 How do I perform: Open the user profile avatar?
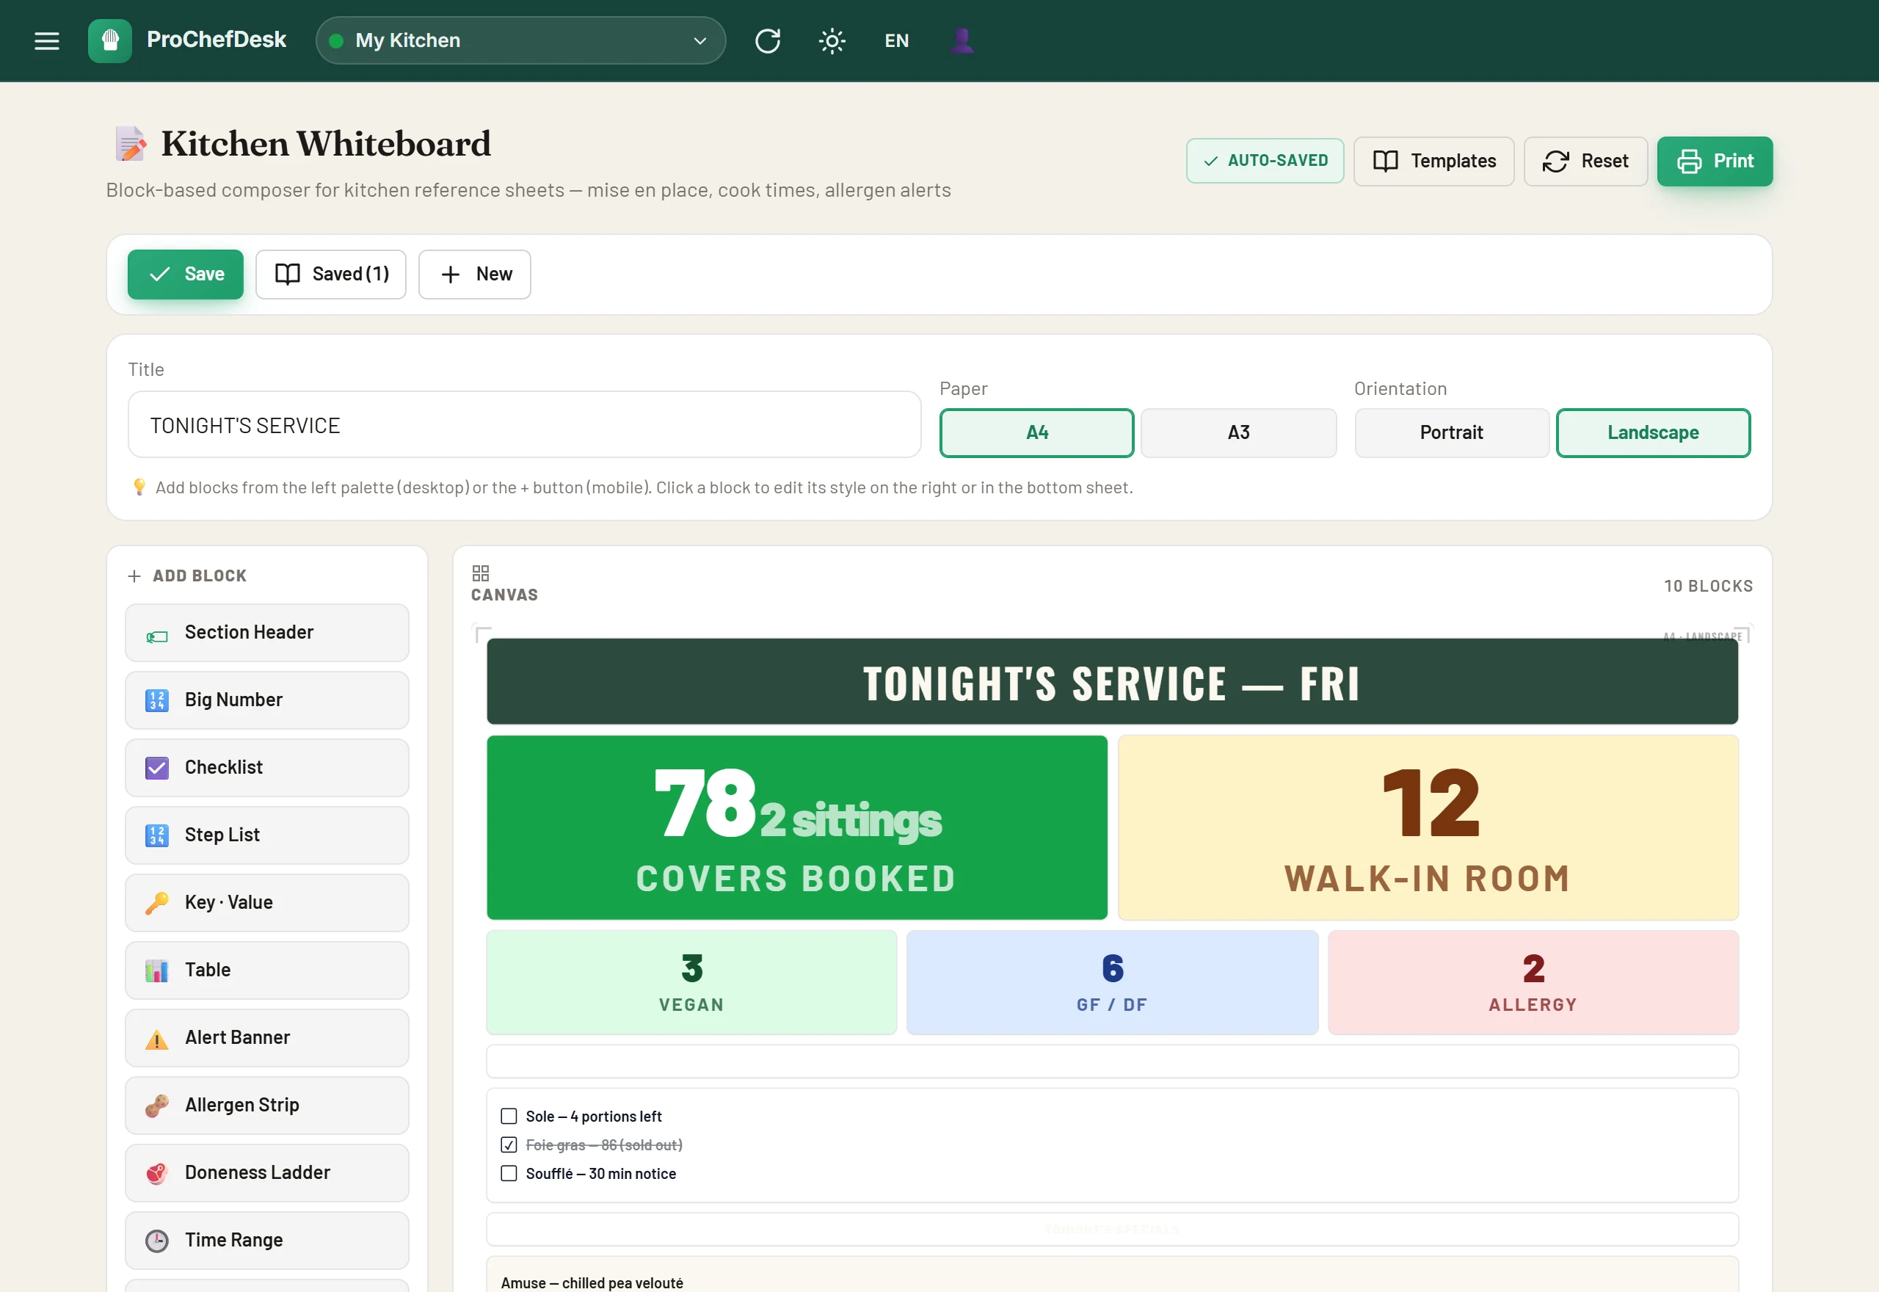coord(962,40)
